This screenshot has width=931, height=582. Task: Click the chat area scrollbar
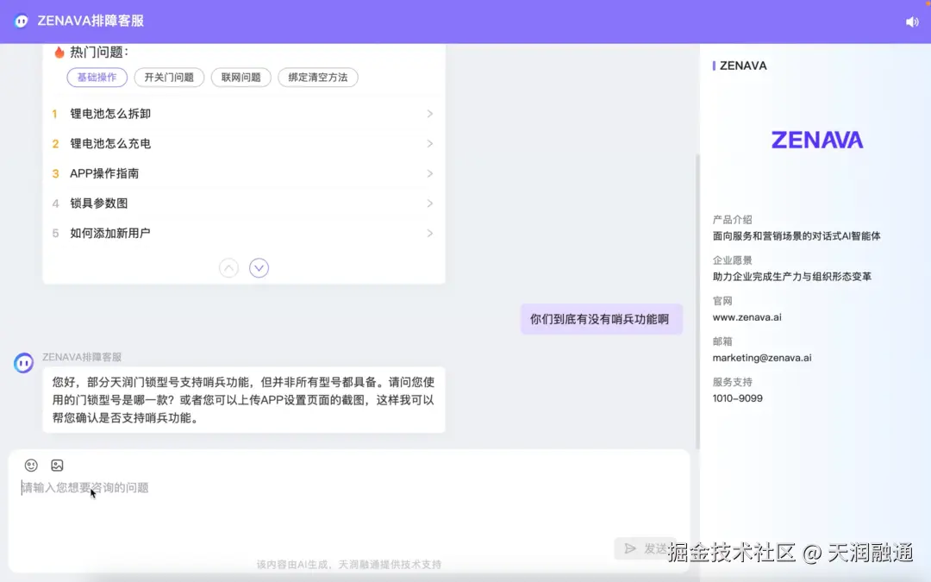tap(697, 302)
